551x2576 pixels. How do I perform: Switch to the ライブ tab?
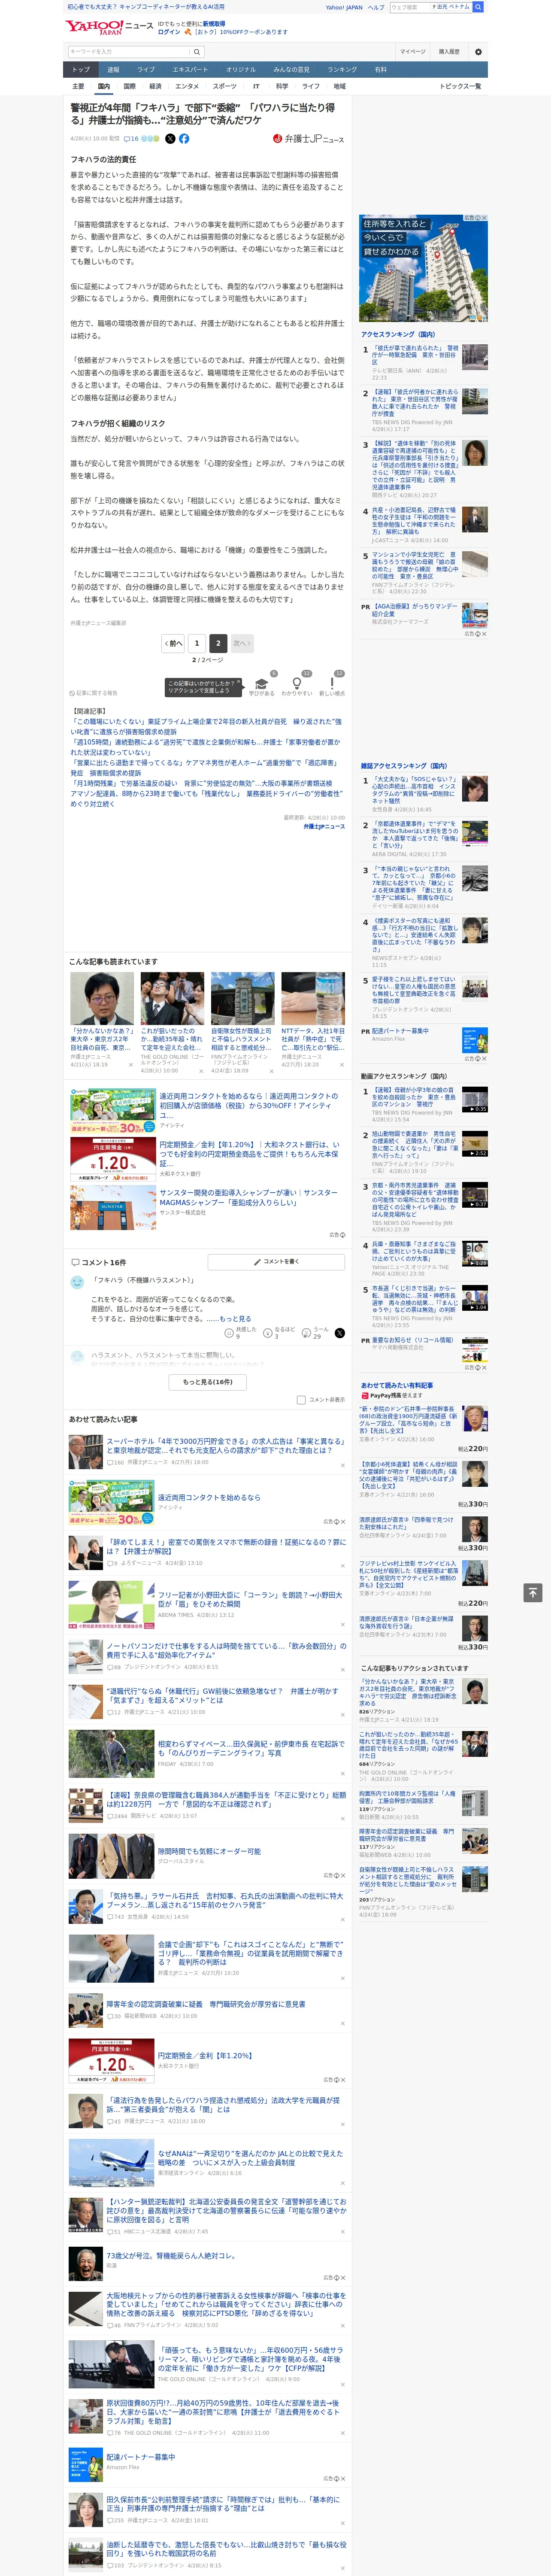(146, 70)
